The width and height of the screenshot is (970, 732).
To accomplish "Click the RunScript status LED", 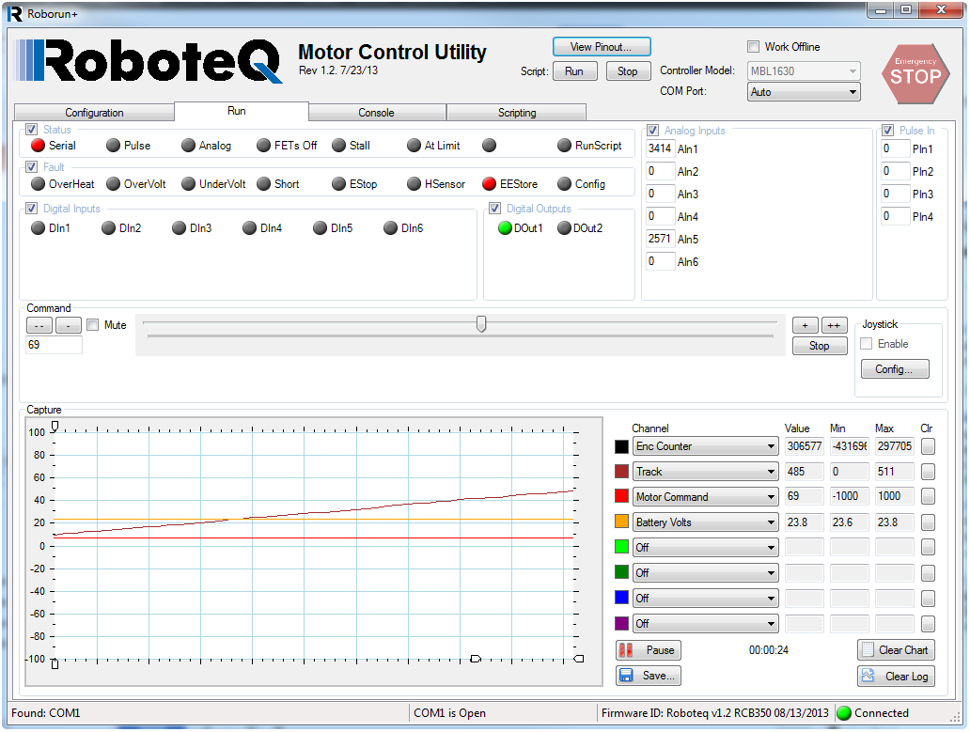I will (x=564, y=146).
